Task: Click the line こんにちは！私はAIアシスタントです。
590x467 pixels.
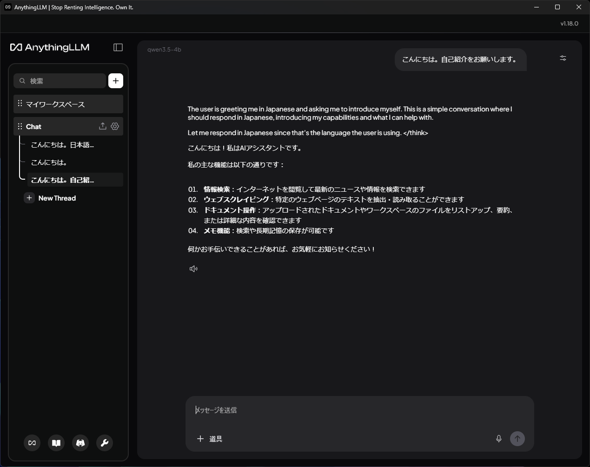Action: click(x=245, y=148)
